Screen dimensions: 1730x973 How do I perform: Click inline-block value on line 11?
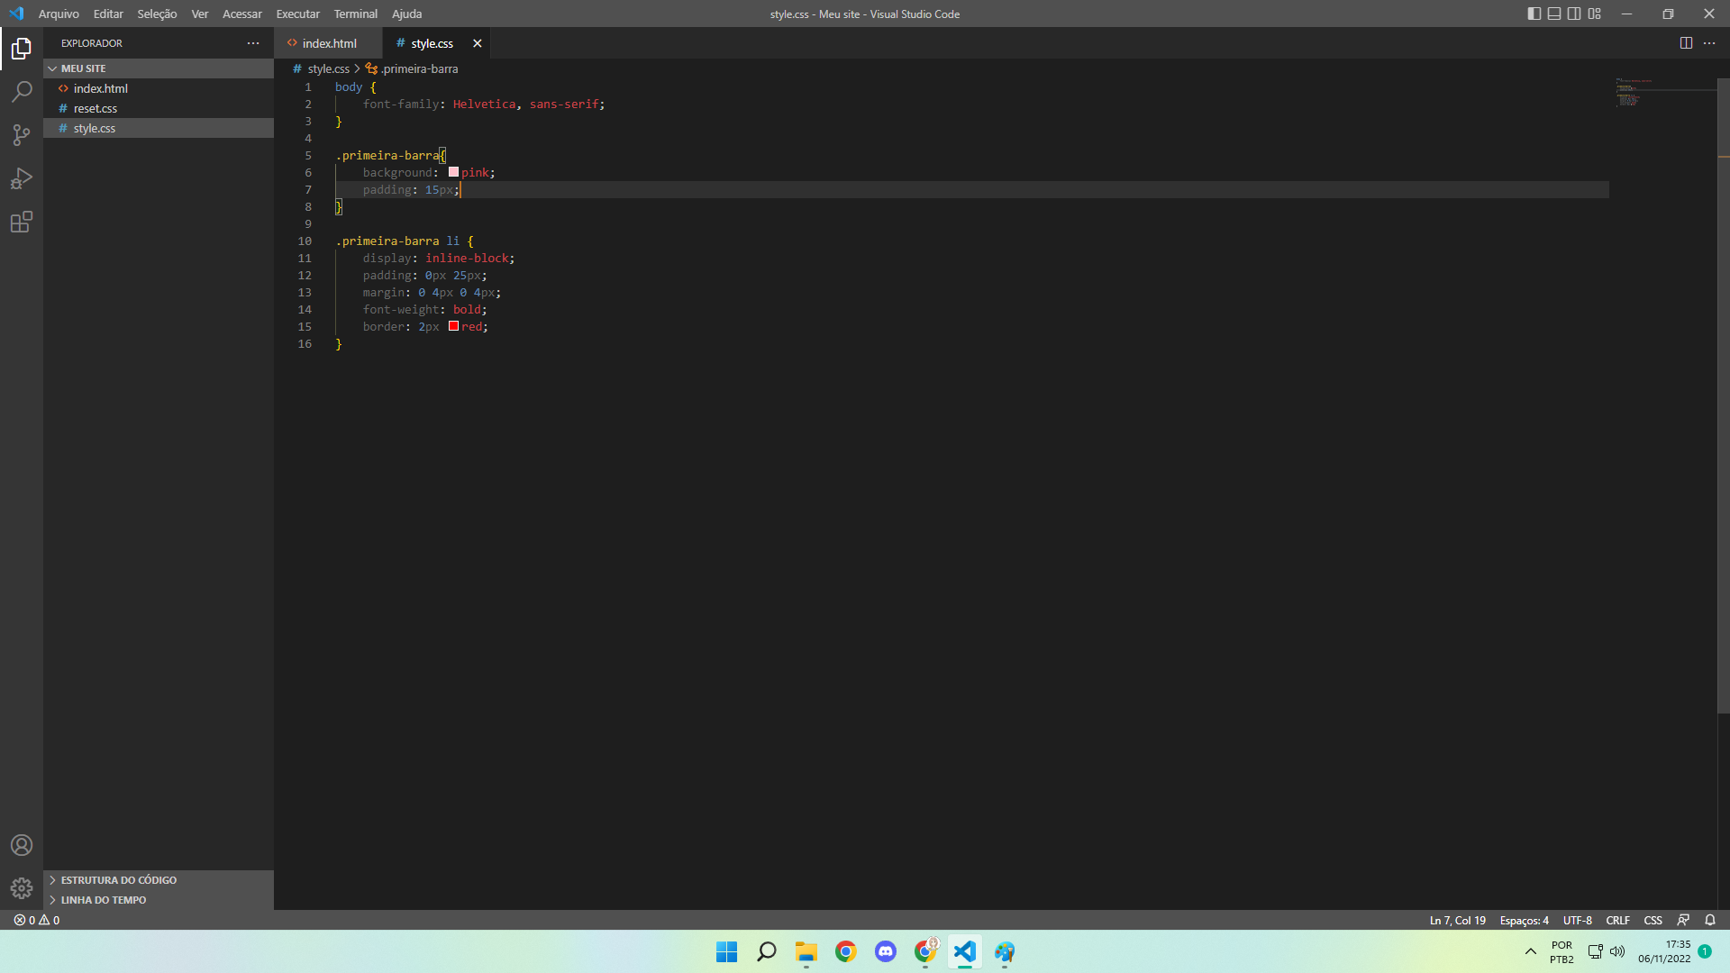467,258
